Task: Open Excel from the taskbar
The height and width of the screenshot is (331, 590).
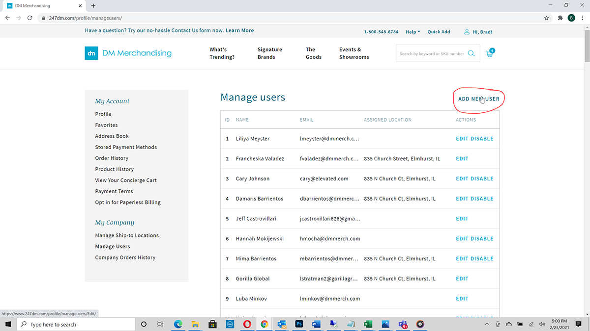Action: pos(368,324)
